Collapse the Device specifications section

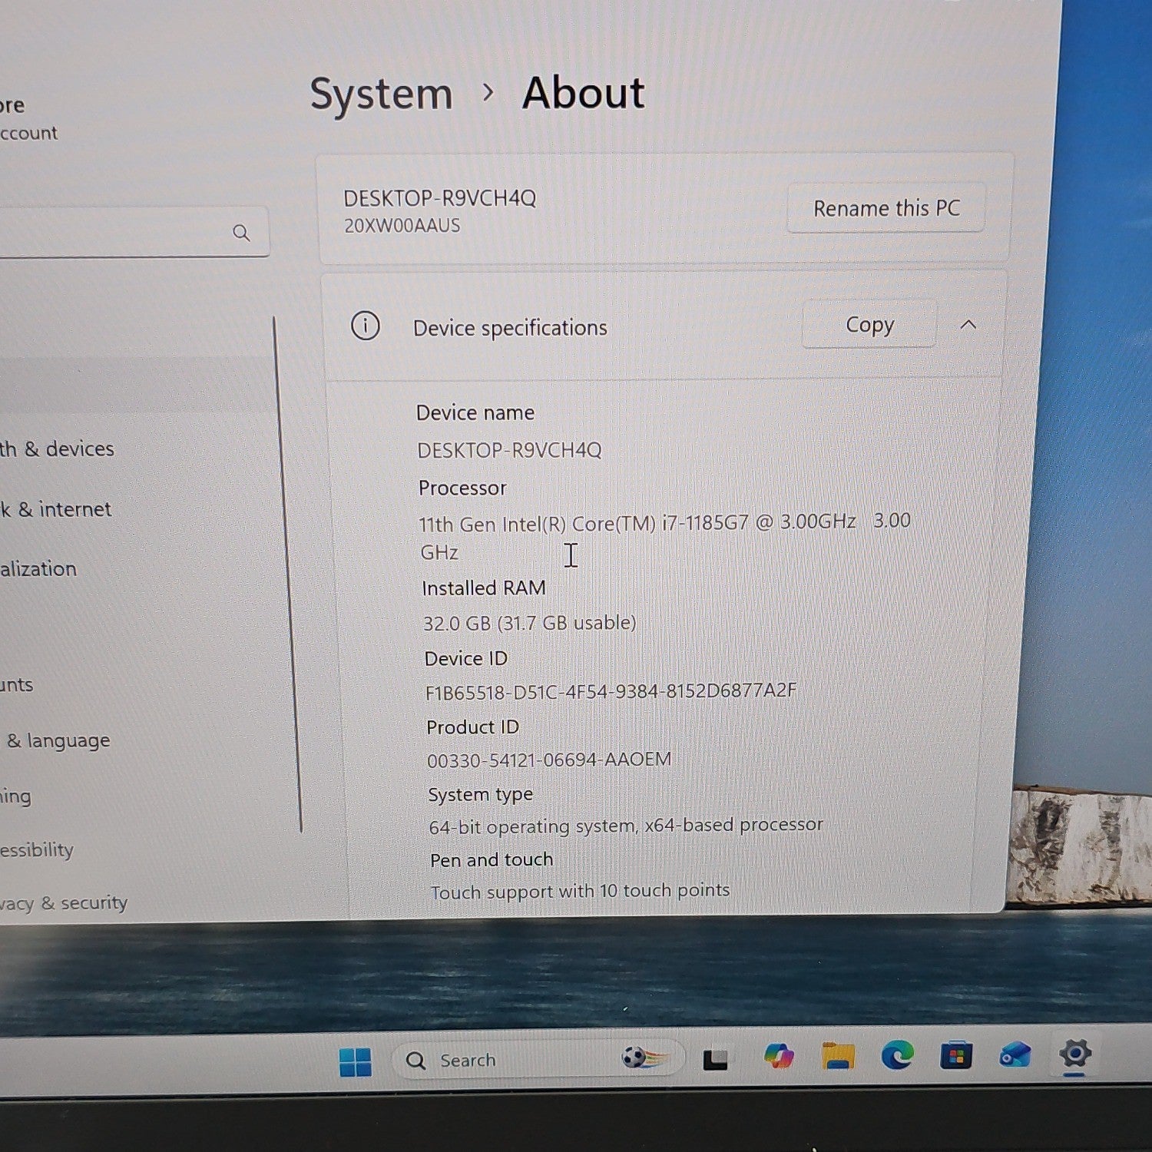click(968, 324)
